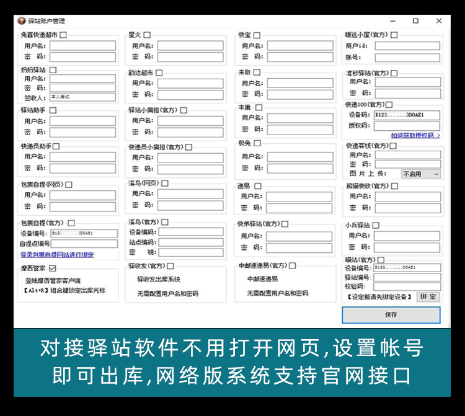Check 准秒驿站(官方) checkbox
The image size is (465, 416).
click(x=394, y=73)
